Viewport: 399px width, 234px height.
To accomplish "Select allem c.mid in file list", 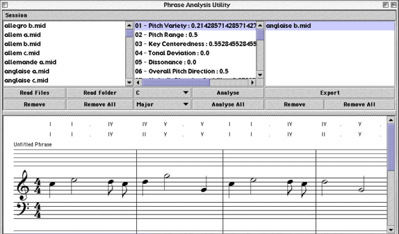I will click(64, 53).
